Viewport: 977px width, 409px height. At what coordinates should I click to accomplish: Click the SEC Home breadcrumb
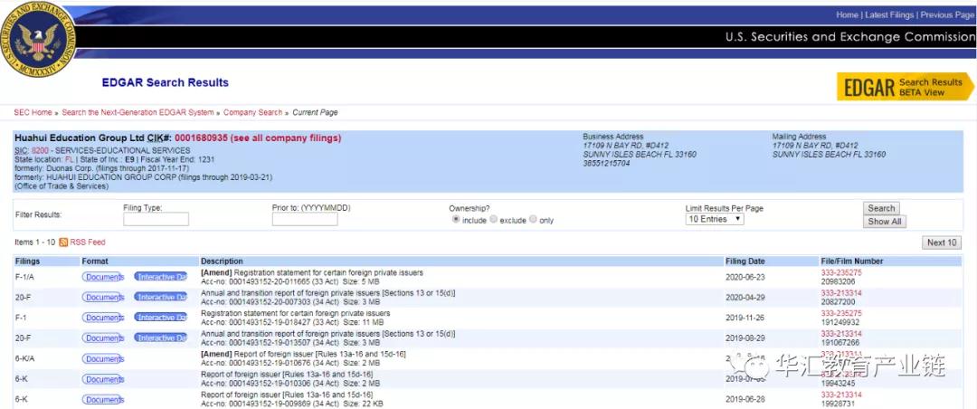(33, 113)
